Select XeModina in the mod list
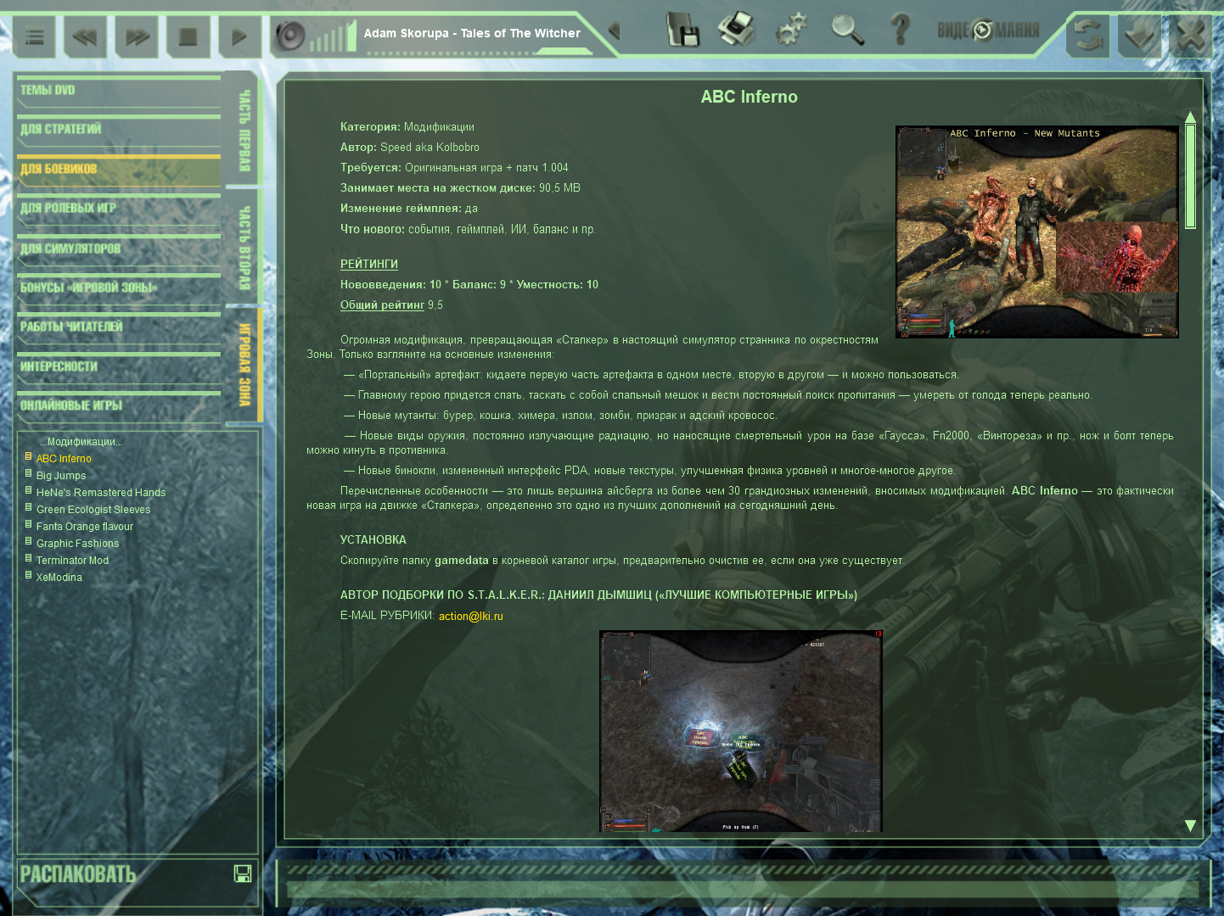Viewport: 1224px width, 916px height. (x=59, y=578)
